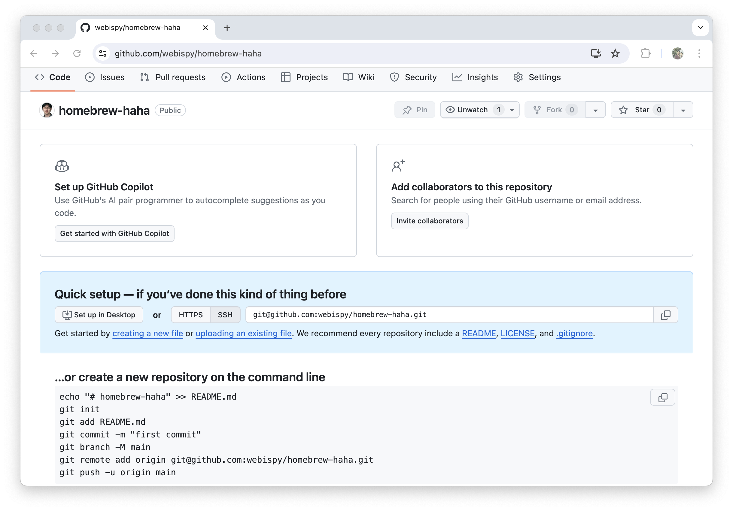The image size is (733, 511).
Task: Follow the creating a new file link
Action: (148, 333)
